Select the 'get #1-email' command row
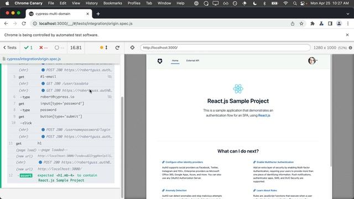Viewport: 354px width, 199px height. [61, 77]
